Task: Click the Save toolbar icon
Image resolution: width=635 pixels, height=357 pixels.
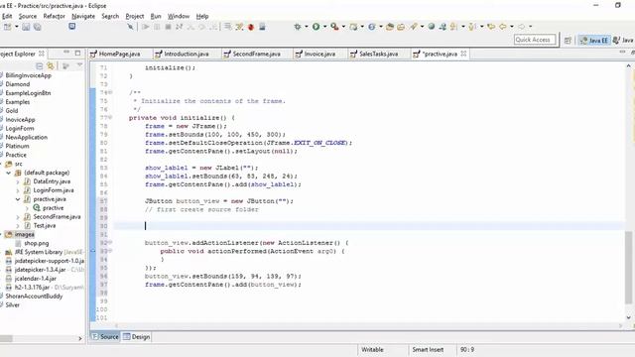Action: pyautogui.click(x=26, y=27)
